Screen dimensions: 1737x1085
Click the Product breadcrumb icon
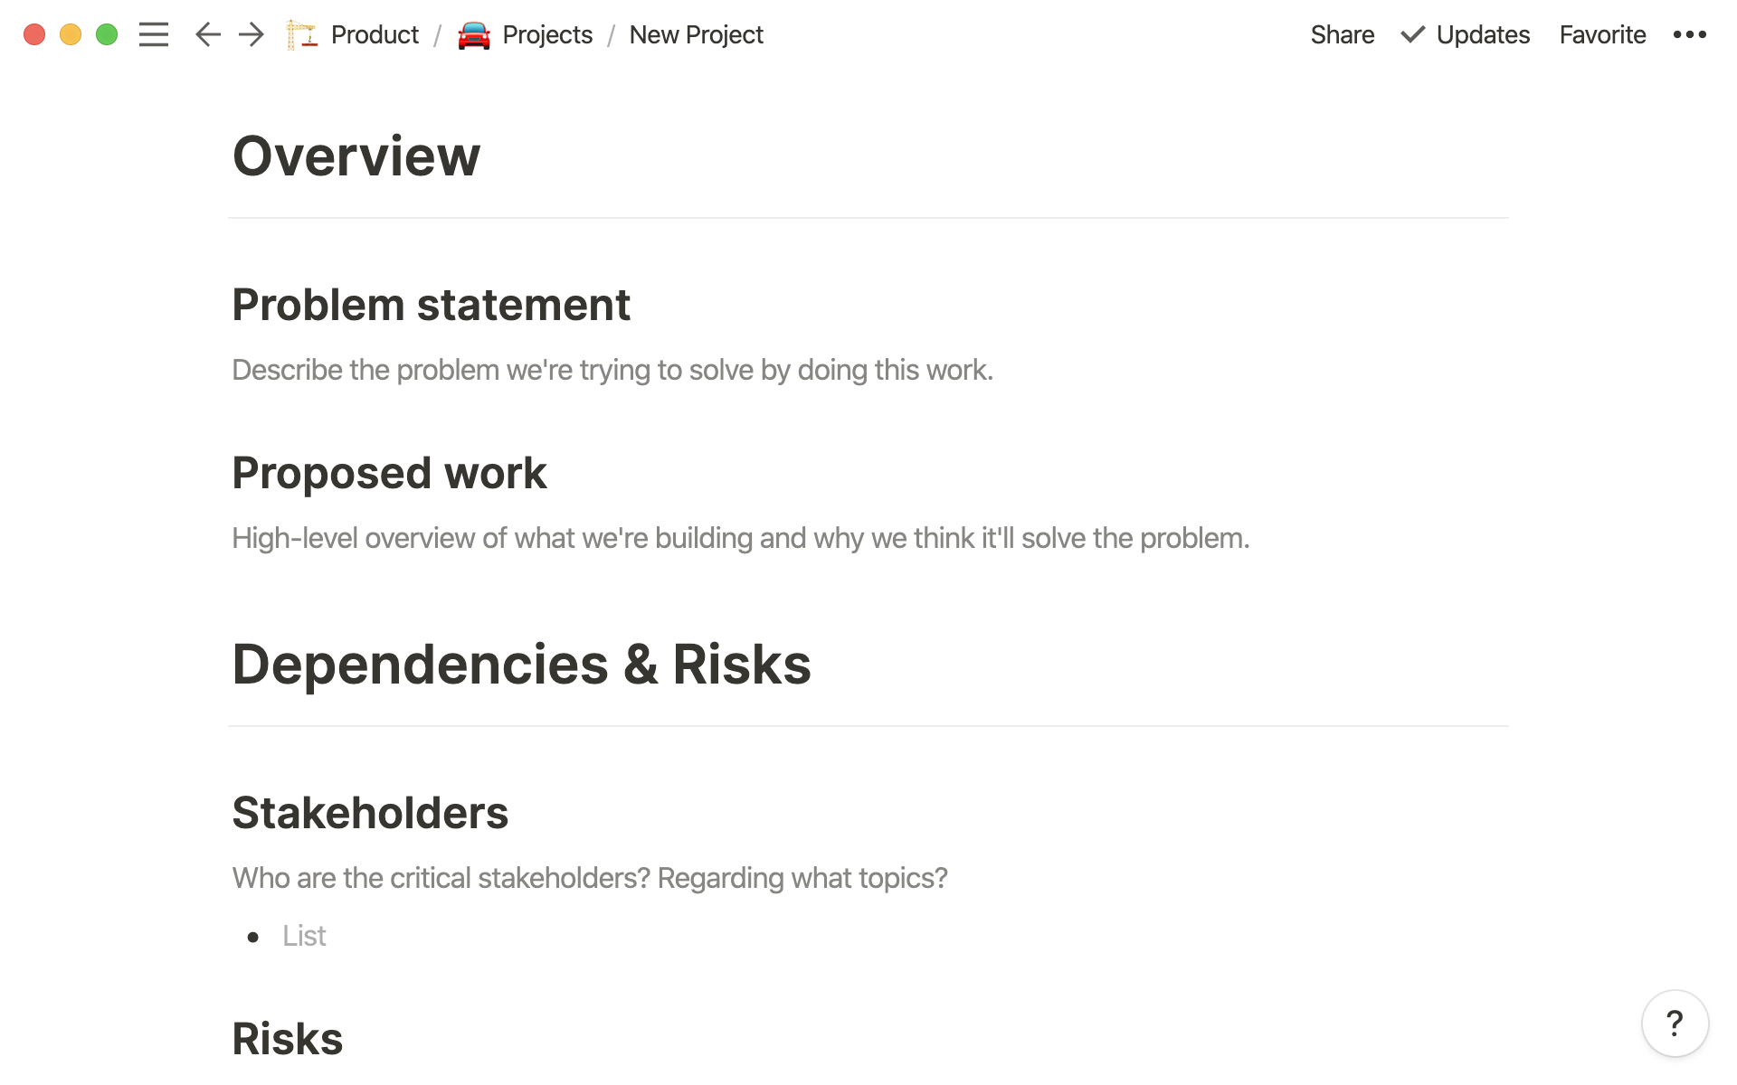point(305,33)
